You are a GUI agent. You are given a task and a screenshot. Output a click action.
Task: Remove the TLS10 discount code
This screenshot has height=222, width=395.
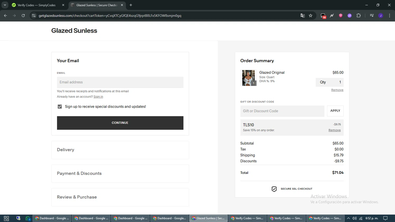(x=334, y=130)
